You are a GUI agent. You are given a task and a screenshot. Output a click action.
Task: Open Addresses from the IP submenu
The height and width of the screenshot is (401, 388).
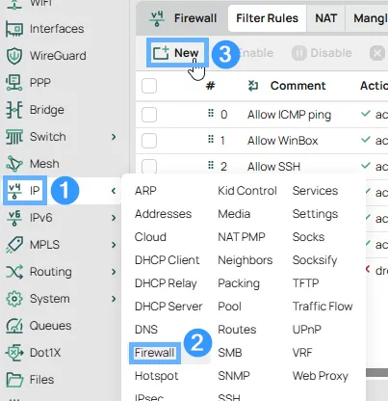coord(163,214)
